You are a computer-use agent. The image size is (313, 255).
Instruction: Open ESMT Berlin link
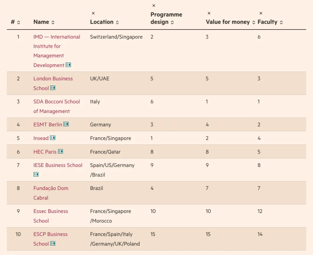point(48,125)
